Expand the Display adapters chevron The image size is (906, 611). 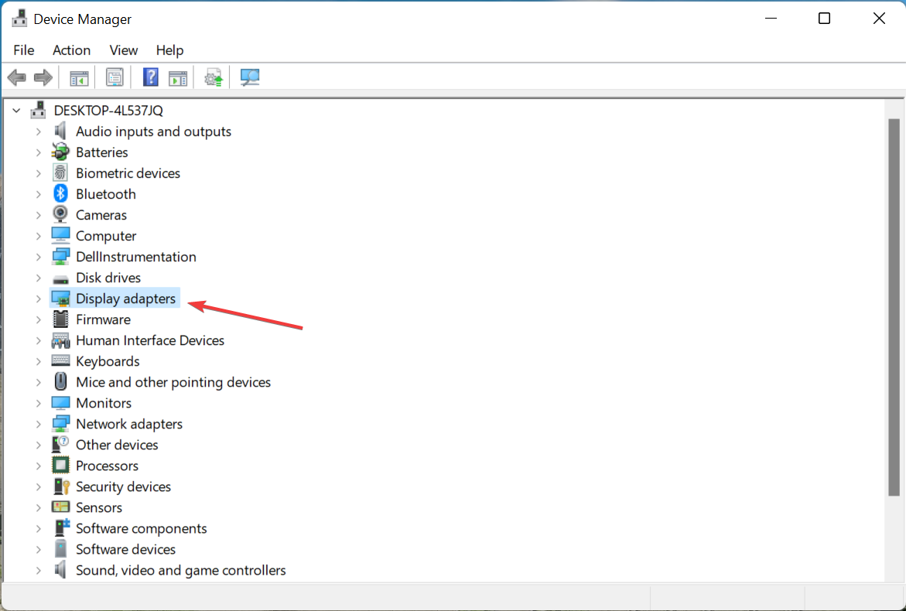point(38,299)
